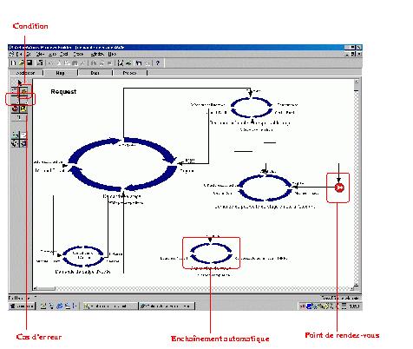Switch to the Map tab

click(60, 73)
